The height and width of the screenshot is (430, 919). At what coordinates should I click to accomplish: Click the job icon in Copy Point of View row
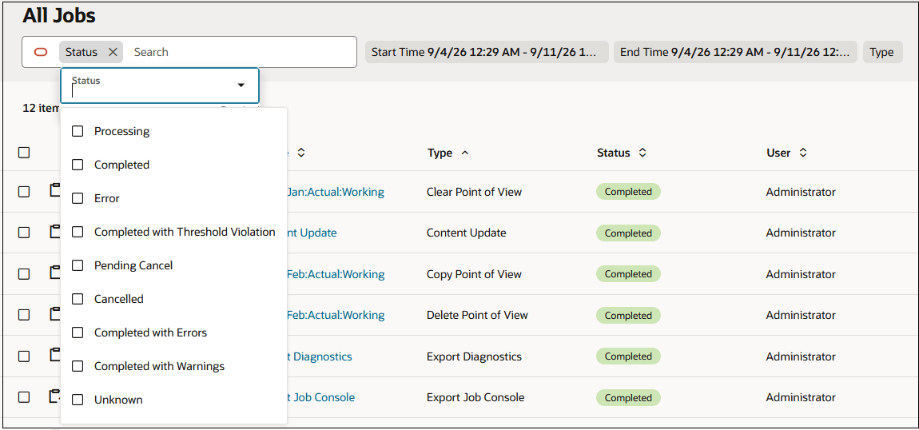pos(54,272)
